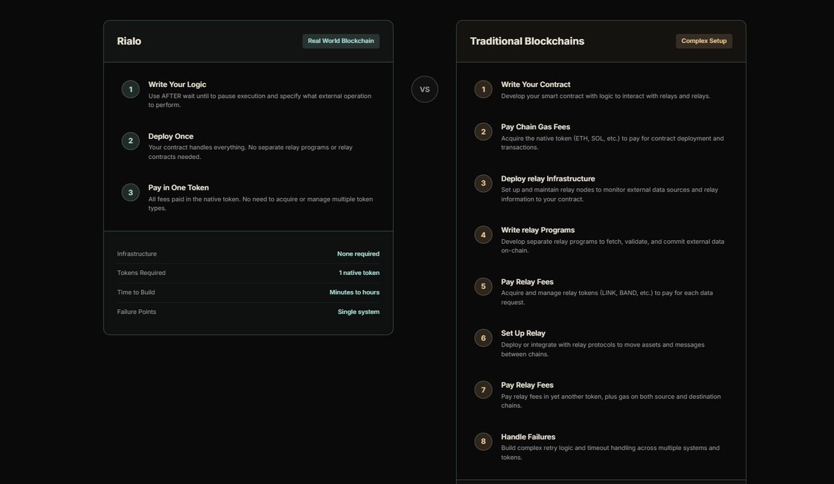This screenshot has width=834, height=484.
Task: Click the 'Acquire and manage relay tokens' description
Action: tap(607, 297)
